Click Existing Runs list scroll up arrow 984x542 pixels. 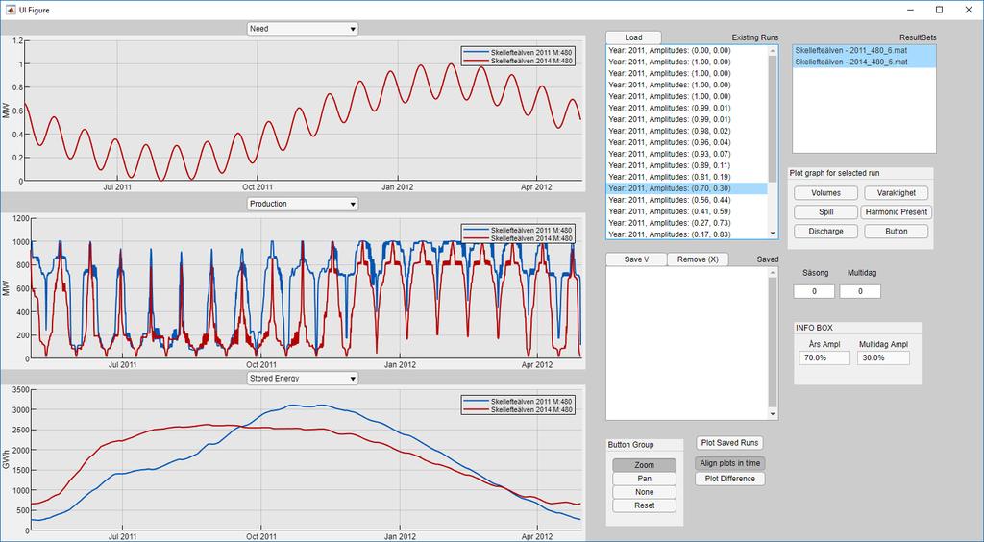[773, 51]
